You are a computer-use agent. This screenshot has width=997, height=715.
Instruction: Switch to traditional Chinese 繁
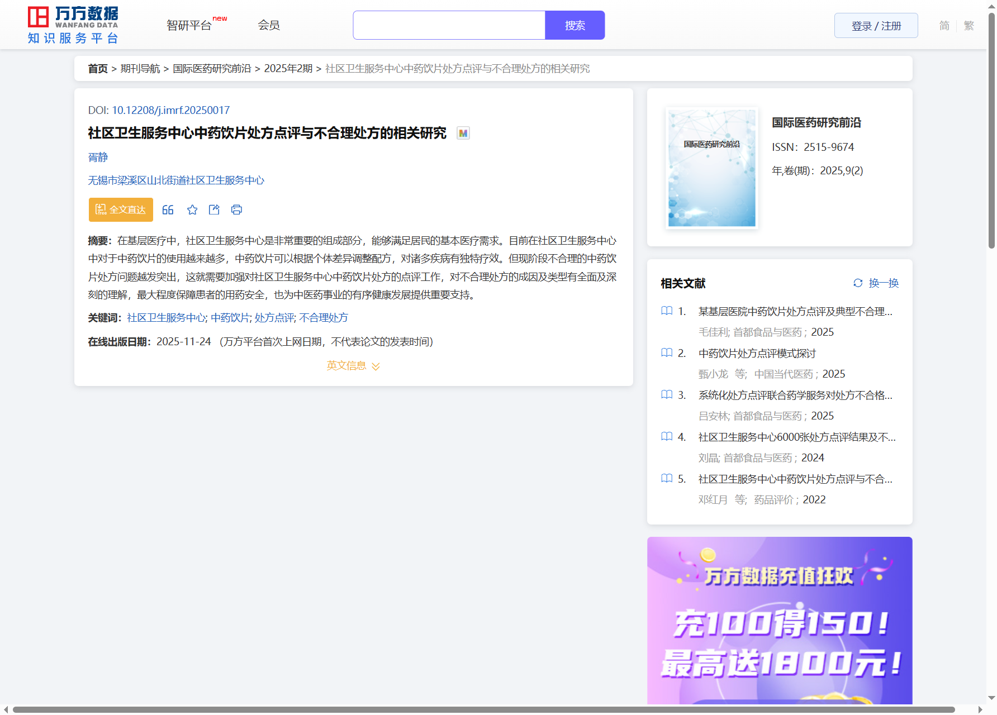(969, 26)
